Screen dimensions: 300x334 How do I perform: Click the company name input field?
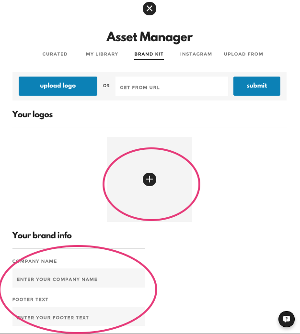point(79,278)
